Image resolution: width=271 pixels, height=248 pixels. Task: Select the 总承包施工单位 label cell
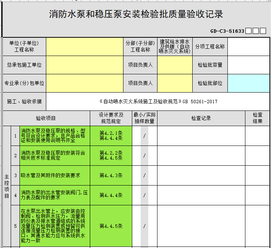click(x=24, y=65)
